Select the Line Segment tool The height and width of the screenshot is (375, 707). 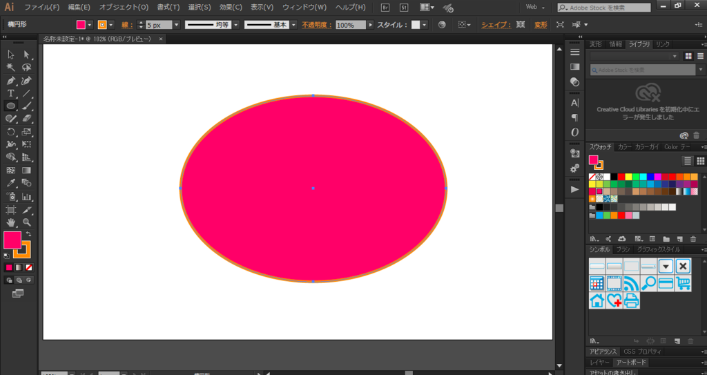tap(27, 93)
